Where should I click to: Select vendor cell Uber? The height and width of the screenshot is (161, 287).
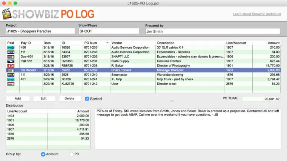[x=115, y=84]
